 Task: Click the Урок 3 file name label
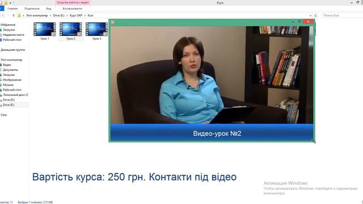(96, 39)
